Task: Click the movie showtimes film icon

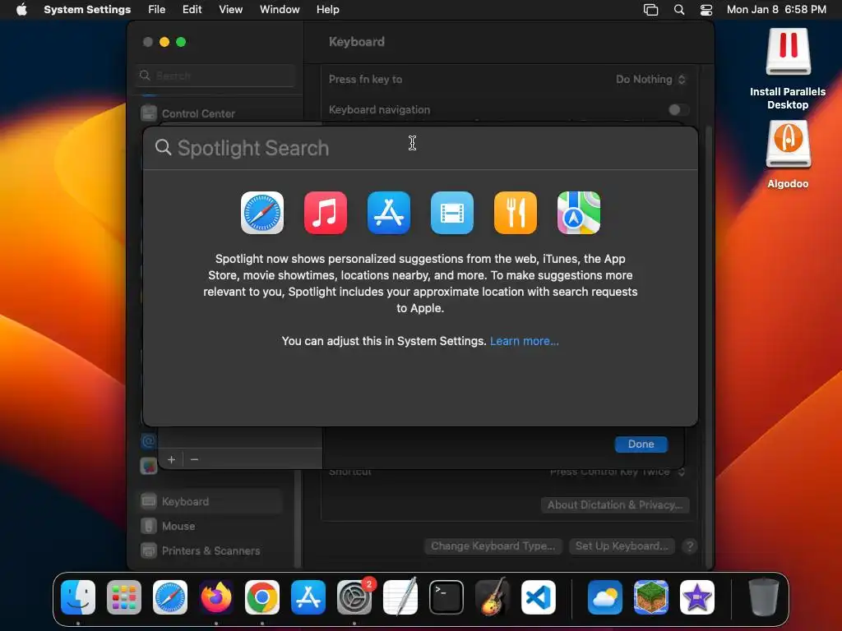Action: pos(452,213)
